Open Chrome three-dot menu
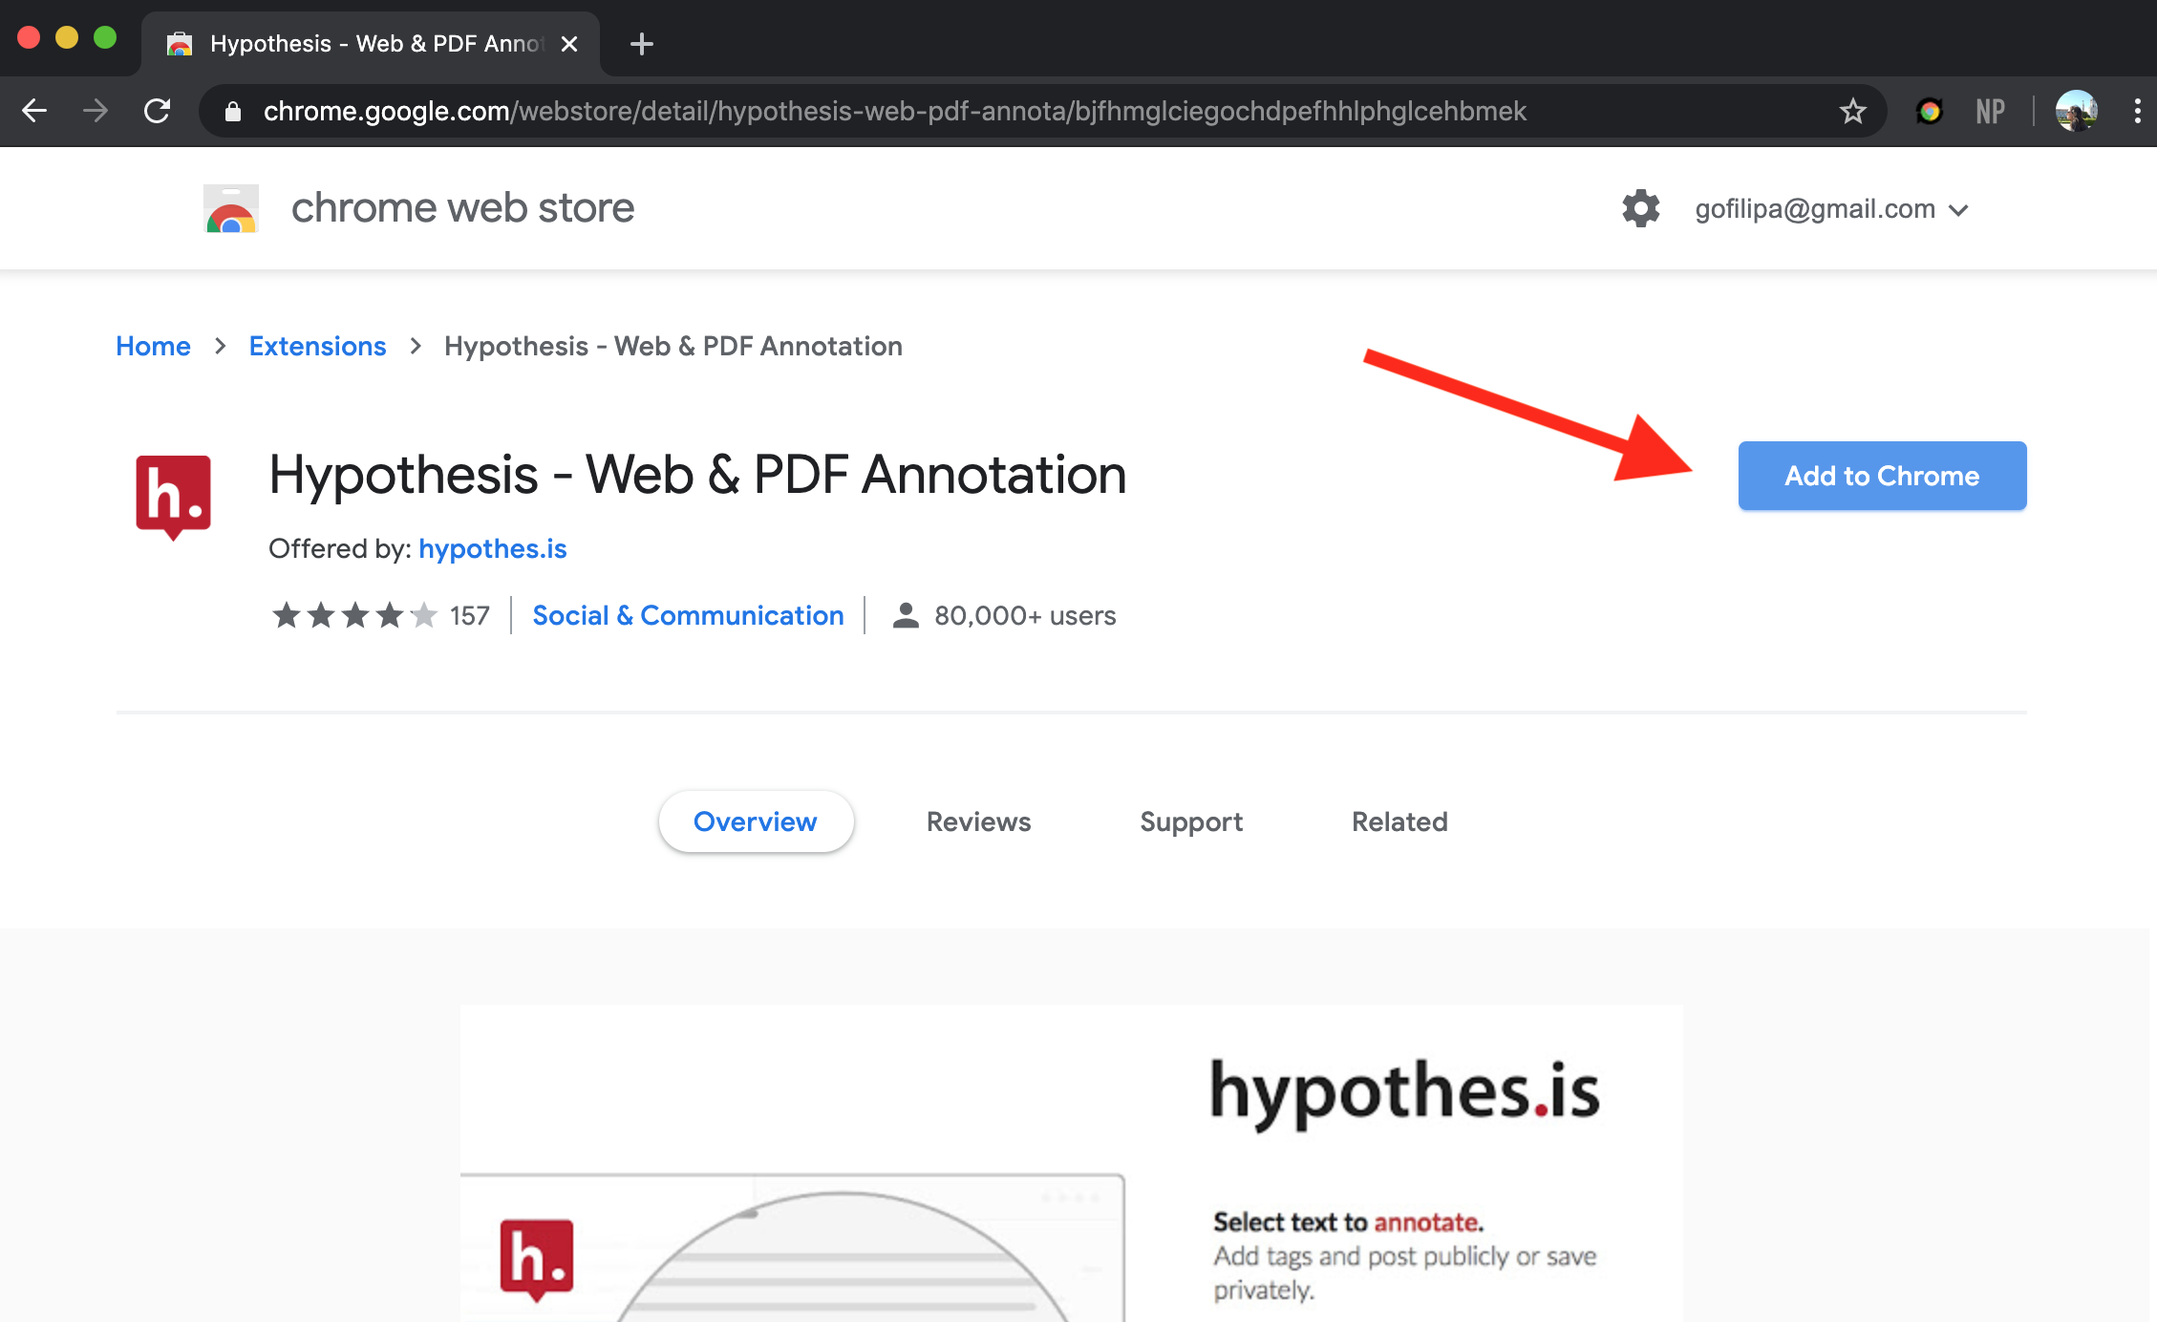 (2136, 111)
